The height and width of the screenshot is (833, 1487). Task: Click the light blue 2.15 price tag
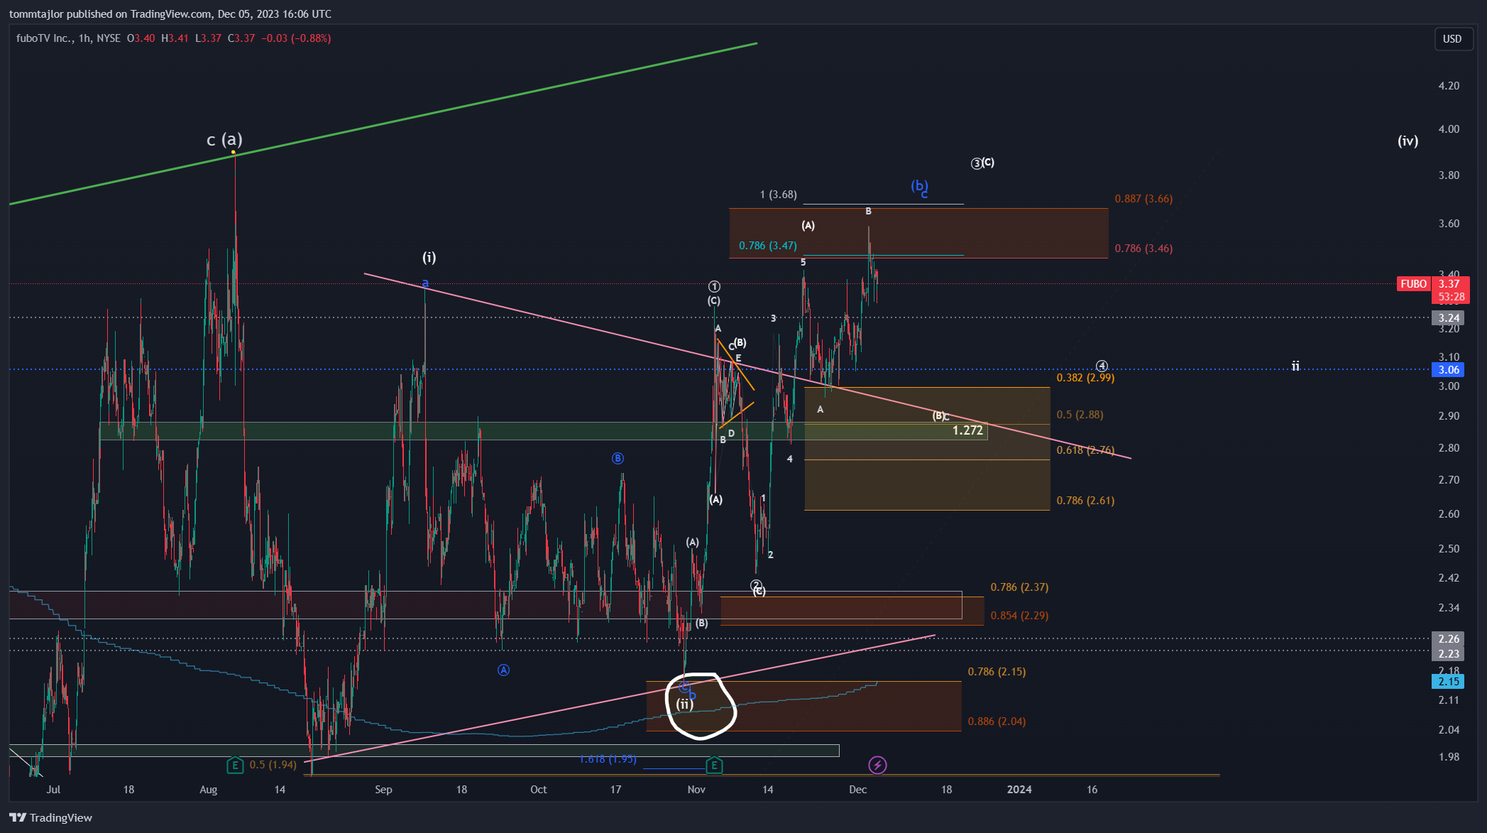[x=1449, y=682]
